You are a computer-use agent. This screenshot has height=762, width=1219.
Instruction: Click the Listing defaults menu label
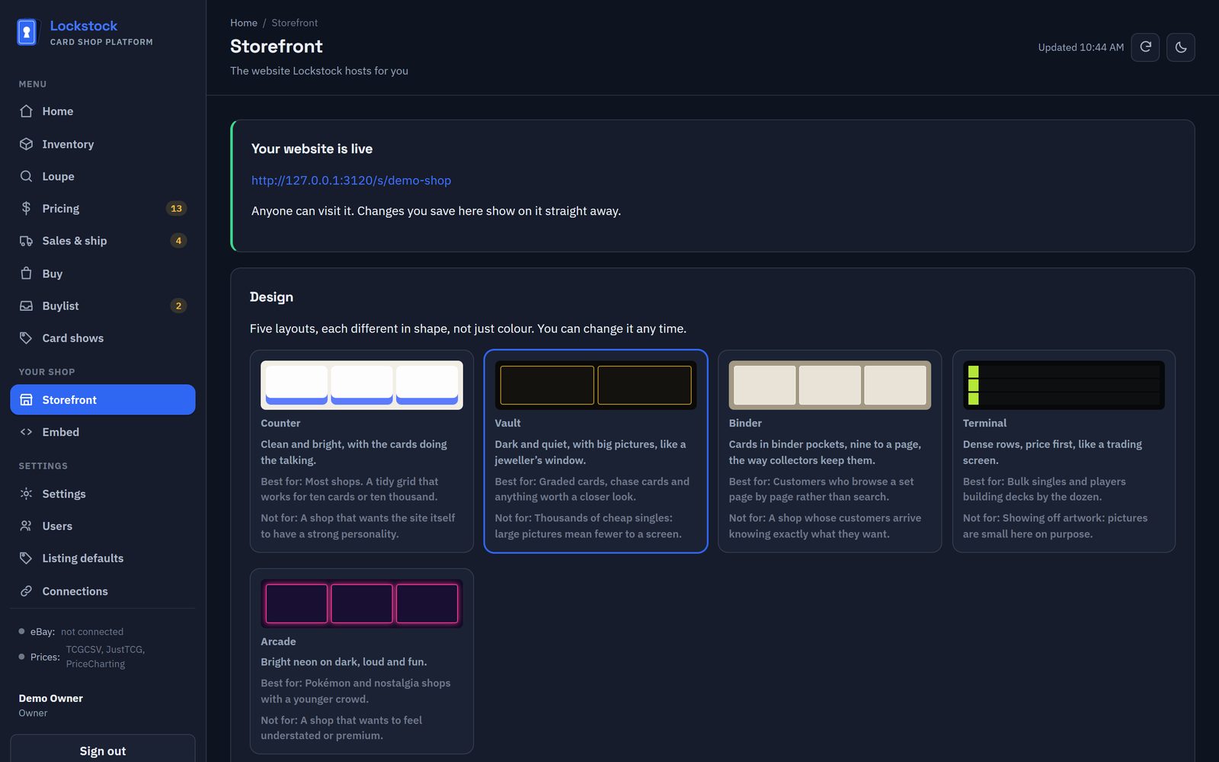pos(83,558)
